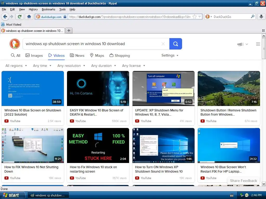The width and height of the screenshot is (266, 199).
Task: Open 'How to Turn ON Windows XP Shutdown Sound'
Action: pyautogui.click(x=159, y=169)
